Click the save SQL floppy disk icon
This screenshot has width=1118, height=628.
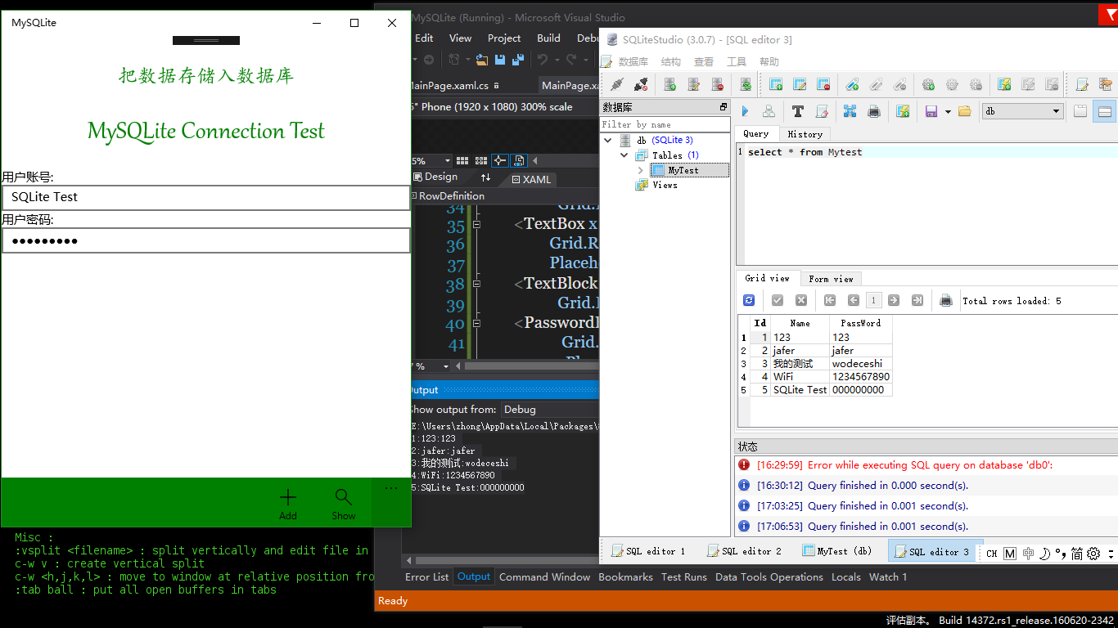(931, 111)
